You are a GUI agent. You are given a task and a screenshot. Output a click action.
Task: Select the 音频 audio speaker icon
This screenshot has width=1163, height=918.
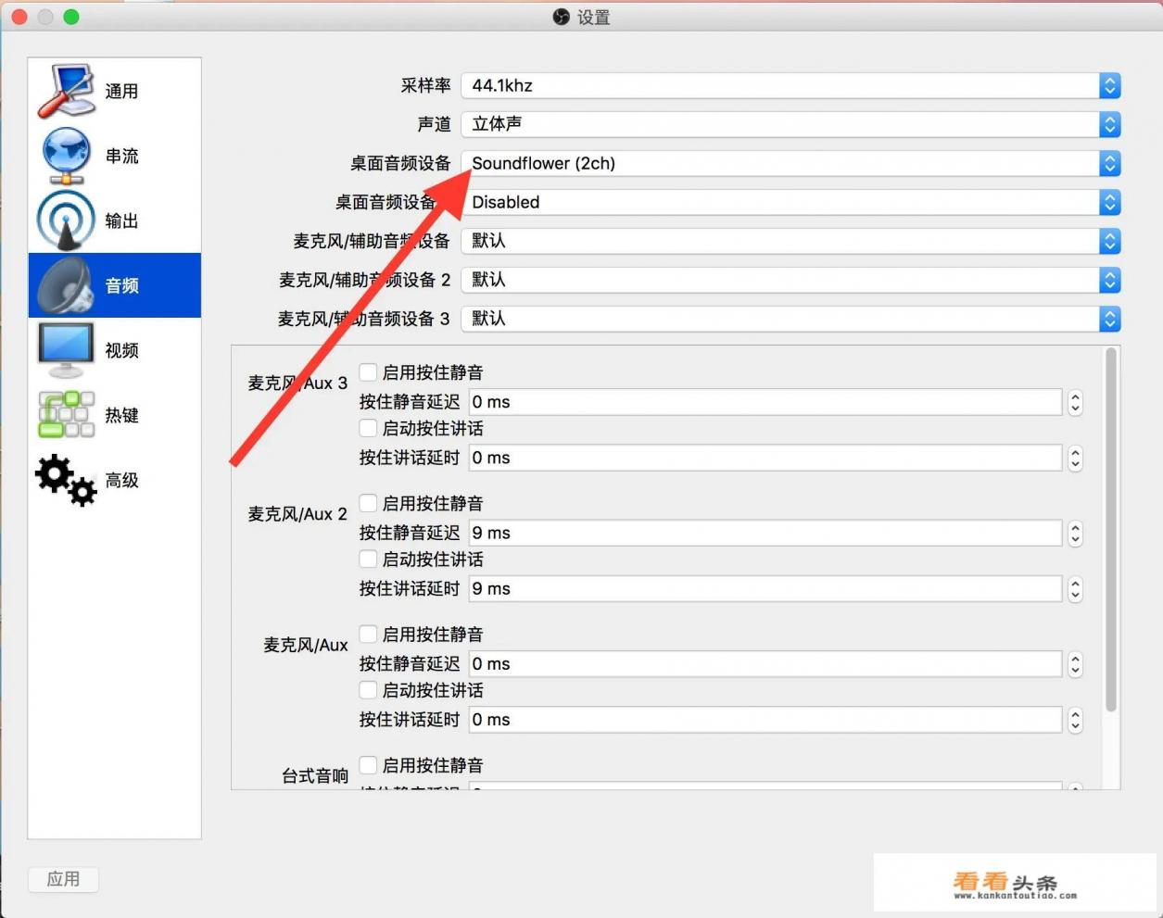[66, 285]
